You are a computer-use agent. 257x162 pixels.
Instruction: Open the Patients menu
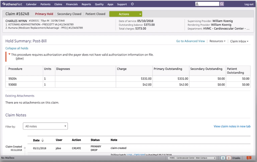coord(45,4)
